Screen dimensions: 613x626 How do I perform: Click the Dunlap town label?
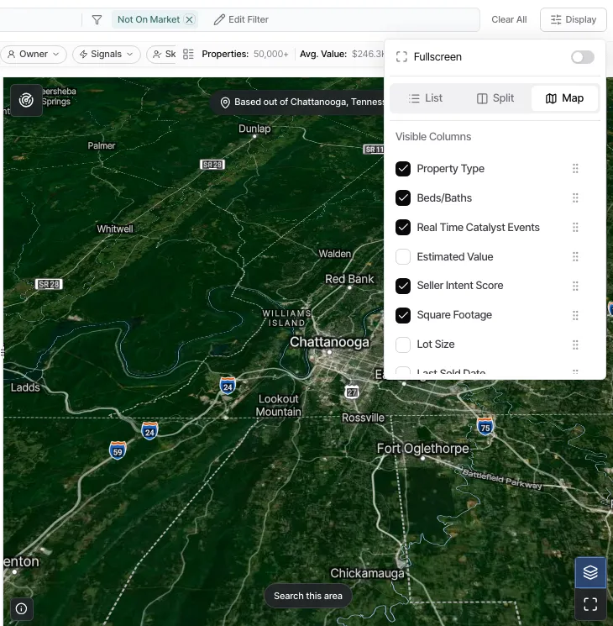point(254,129)
